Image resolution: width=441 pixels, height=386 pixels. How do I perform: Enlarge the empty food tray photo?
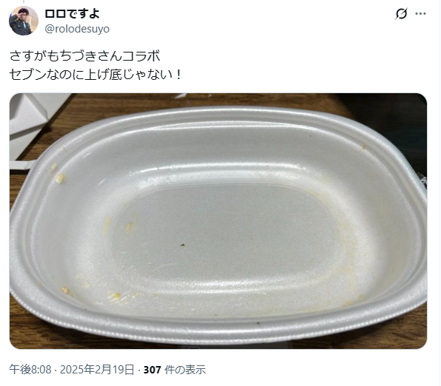pyautogui.click(x=218, y=221)
